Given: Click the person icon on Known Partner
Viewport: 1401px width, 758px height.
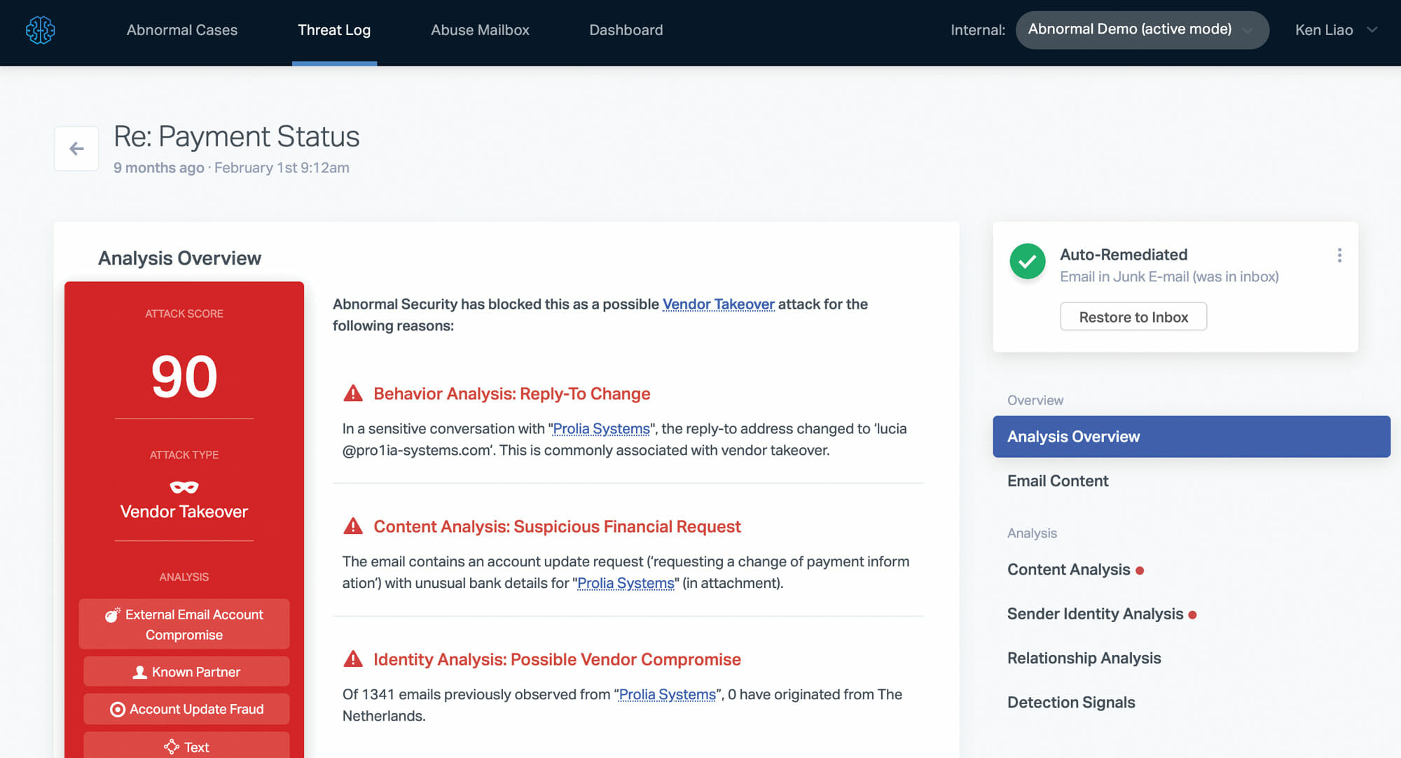Looking at the screenshot, I should point(139,671).
